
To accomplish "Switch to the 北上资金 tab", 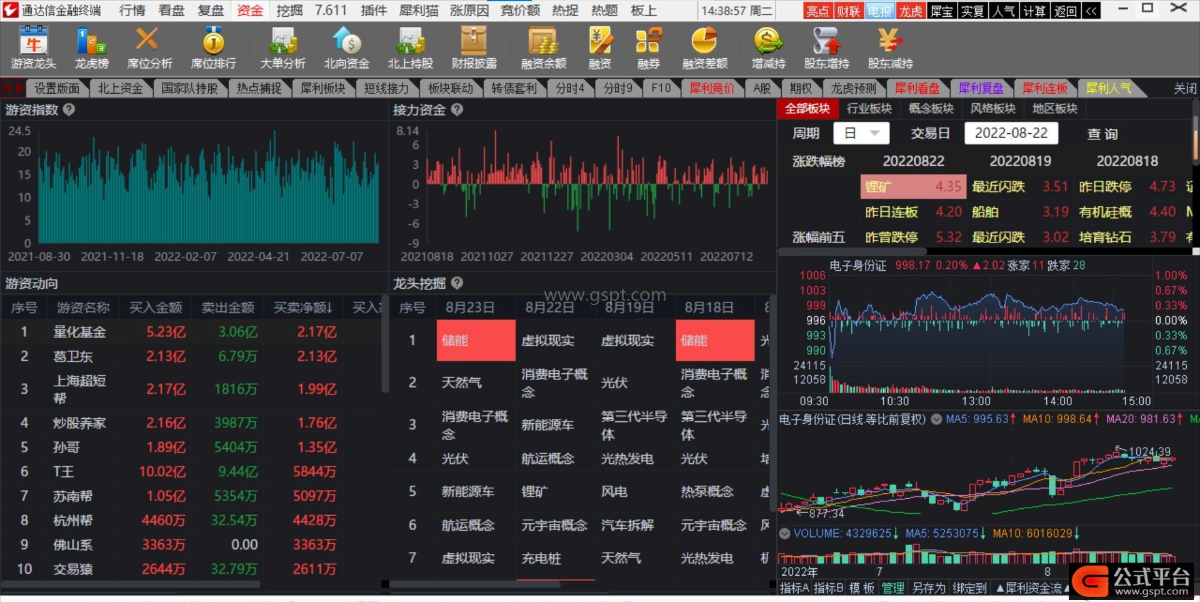I will pyautogui.click(x=120, y=89).
